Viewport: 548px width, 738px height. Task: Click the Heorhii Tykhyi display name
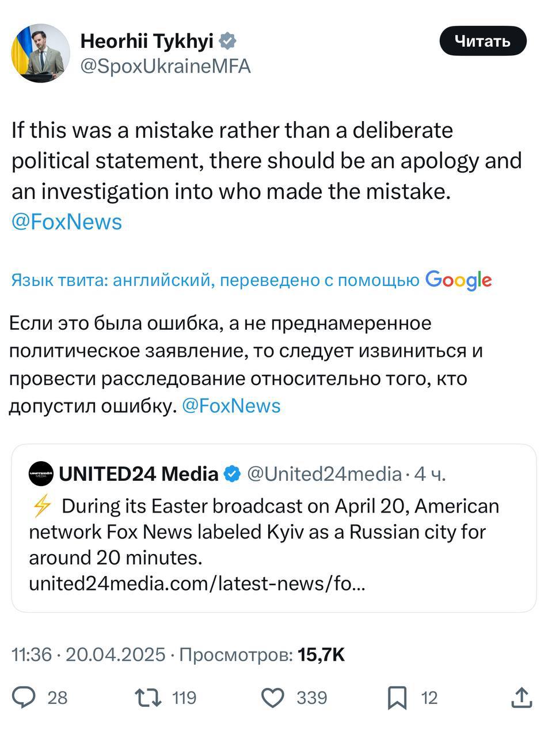click(147, 41)
